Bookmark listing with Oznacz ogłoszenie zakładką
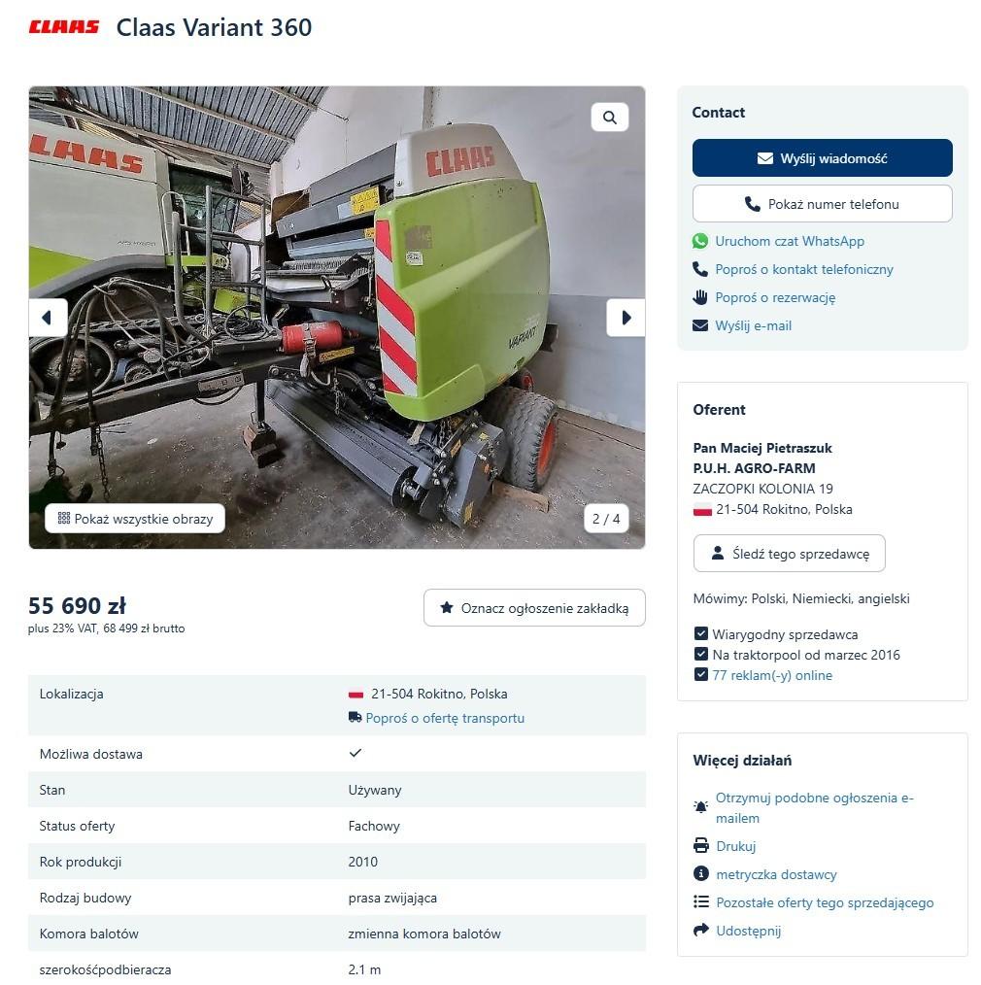This screenshot has height=985, width=981. point(534,607)
